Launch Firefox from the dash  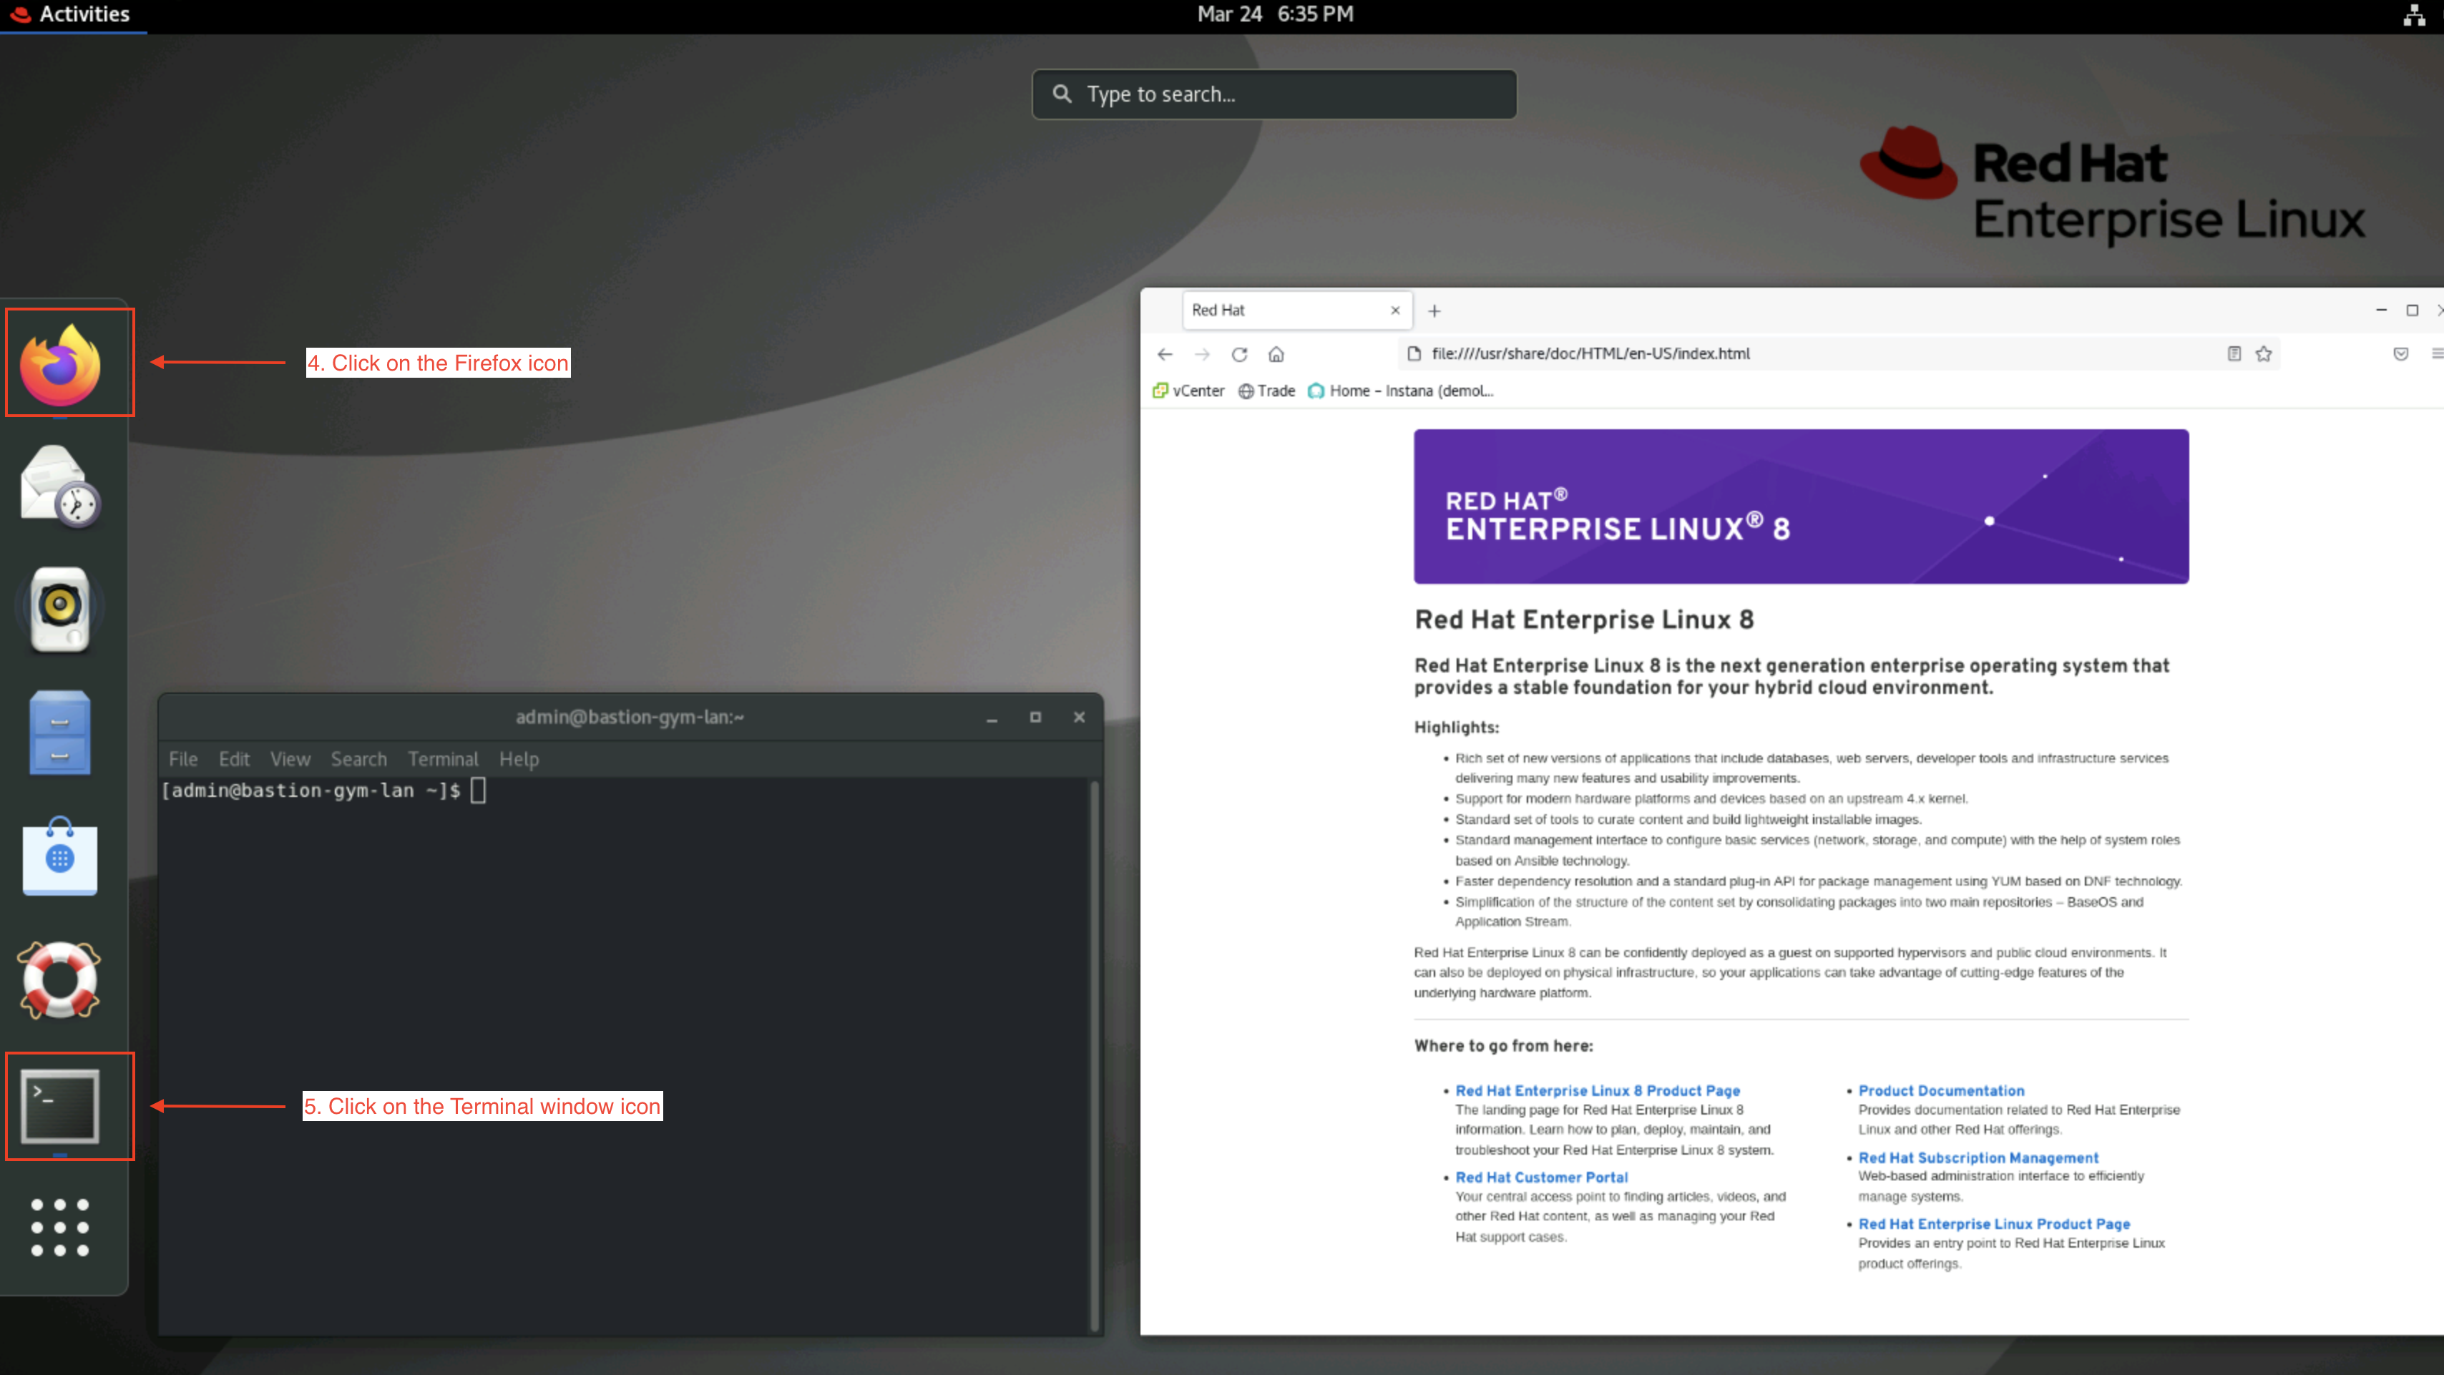coord(61,364)
